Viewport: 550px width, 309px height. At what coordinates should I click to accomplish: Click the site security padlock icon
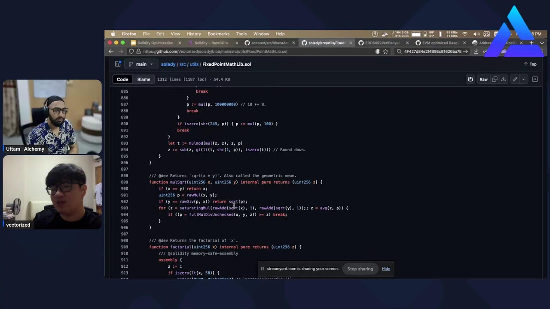click(x=138, y=51)
